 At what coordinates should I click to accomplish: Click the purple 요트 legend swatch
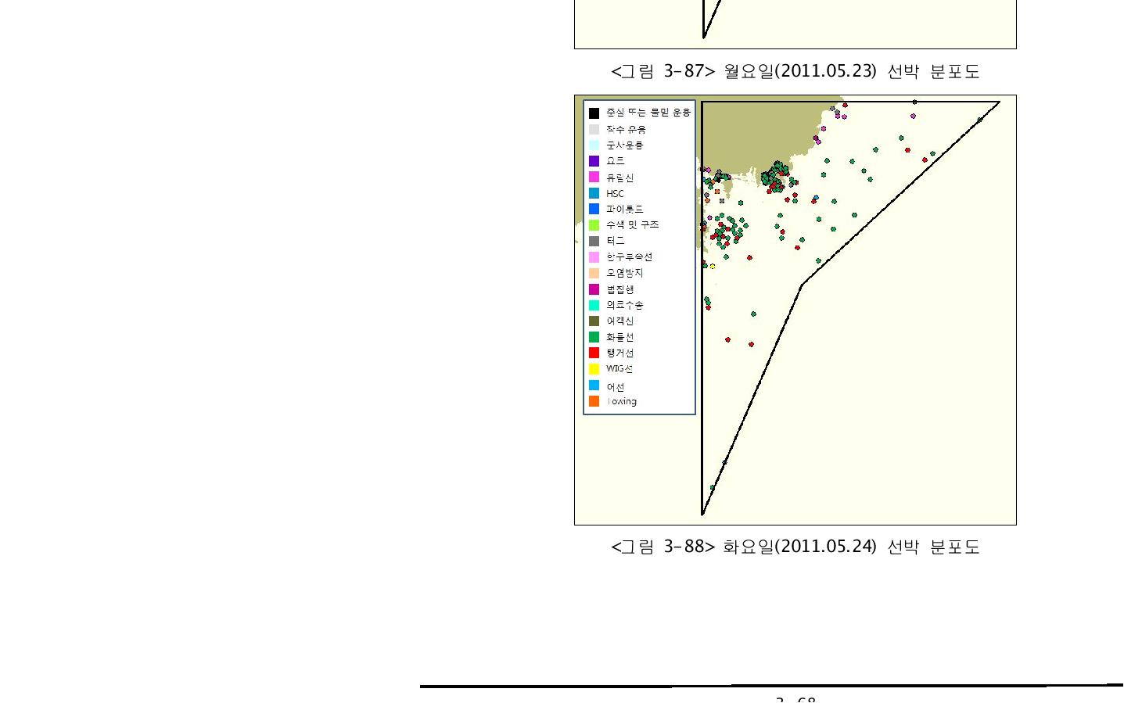tap(594, 161)
